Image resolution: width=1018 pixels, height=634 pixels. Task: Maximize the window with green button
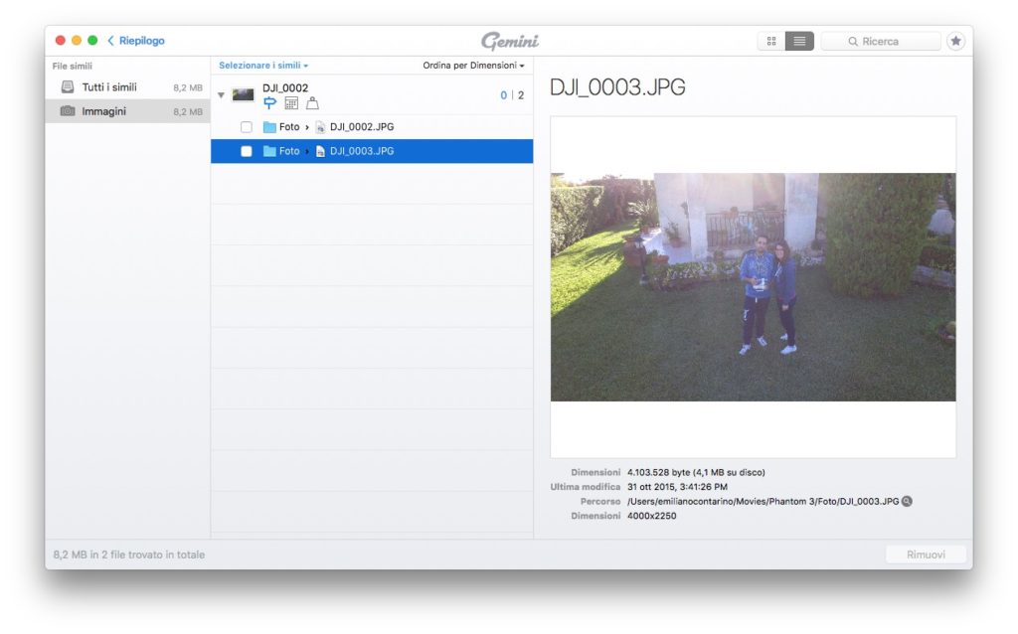pos(92,40)
